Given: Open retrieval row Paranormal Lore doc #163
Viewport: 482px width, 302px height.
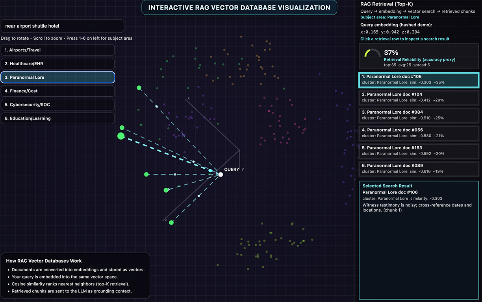Looking at the screenshot, I should click(x=419, y=151).
